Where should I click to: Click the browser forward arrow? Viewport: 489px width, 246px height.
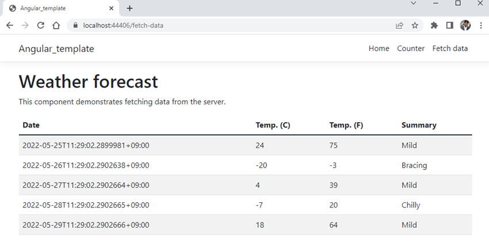(x=25, y=25)
